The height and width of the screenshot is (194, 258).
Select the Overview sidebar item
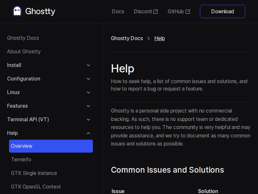(x=51, y=146)
